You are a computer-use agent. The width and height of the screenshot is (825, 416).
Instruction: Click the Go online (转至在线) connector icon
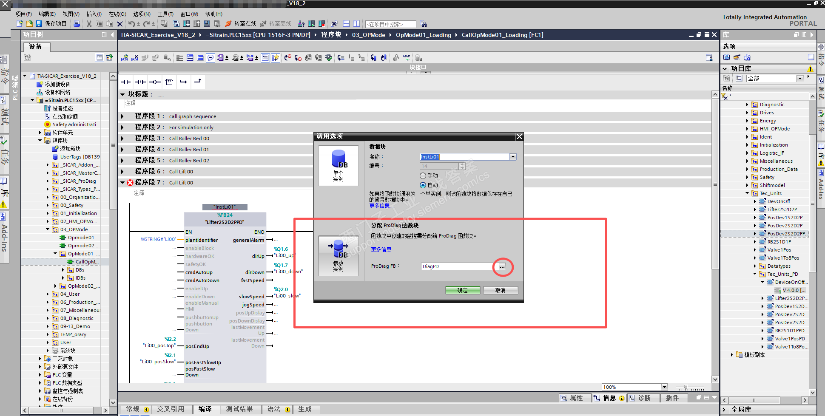[228, 24]
